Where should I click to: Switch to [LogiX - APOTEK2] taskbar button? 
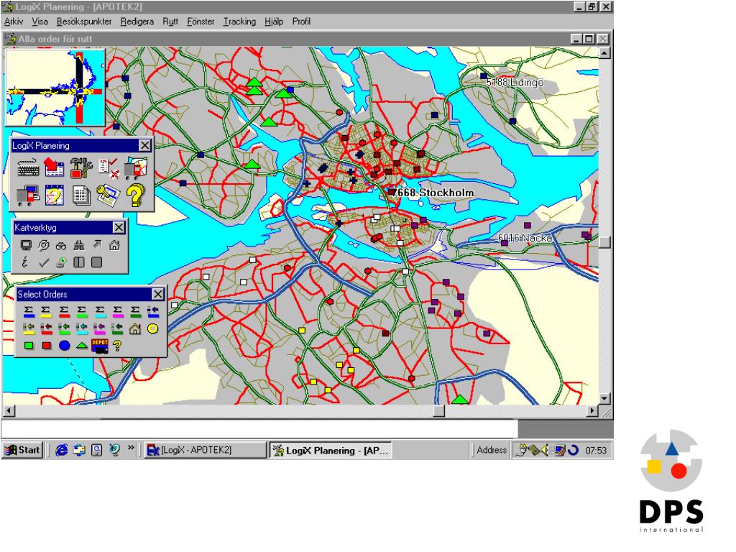[205, 450]
